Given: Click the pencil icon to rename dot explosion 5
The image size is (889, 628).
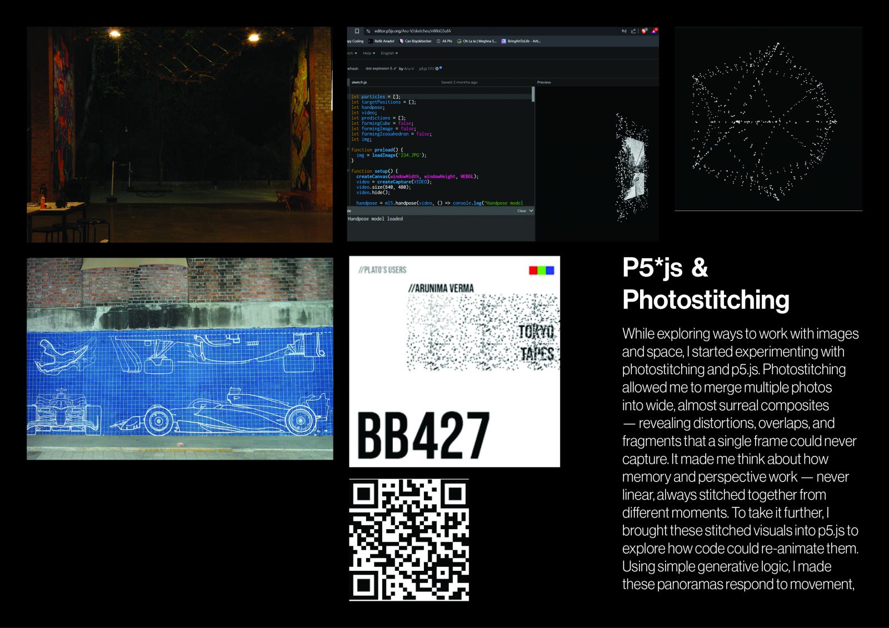Looking at the screenshot, I should tap(394, 69).
